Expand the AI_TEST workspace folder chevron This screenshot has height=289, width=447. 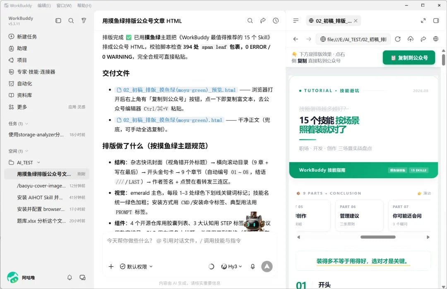[x=38, y=162]
